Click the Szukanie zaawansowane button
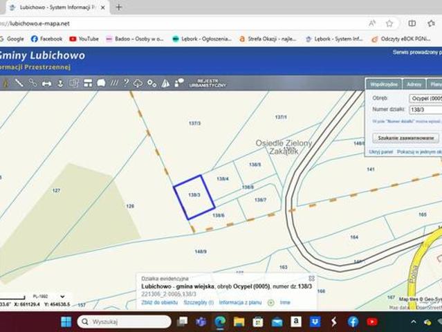 pyautogui.click(x=405, y=138)
